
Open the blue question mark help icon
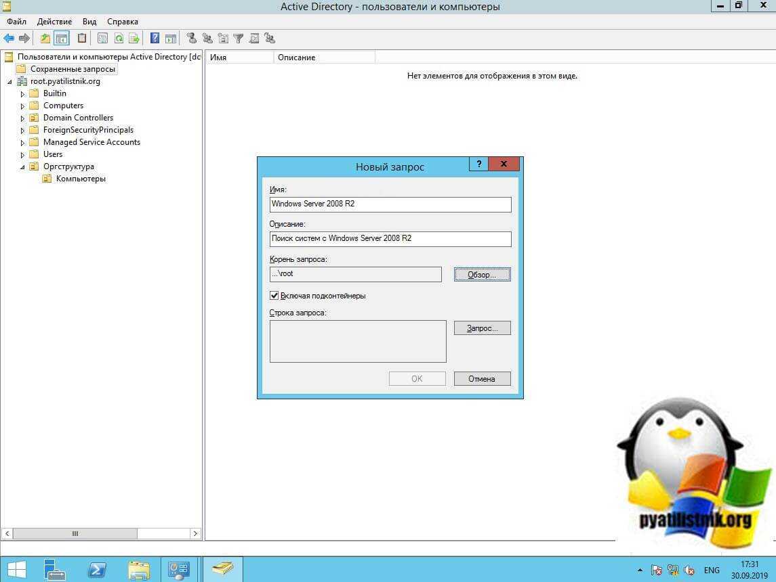tap(155, 38)
